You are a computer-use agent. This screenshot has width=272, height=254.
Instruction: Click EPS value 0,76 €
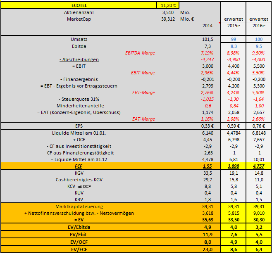click(x=259, y=126)
